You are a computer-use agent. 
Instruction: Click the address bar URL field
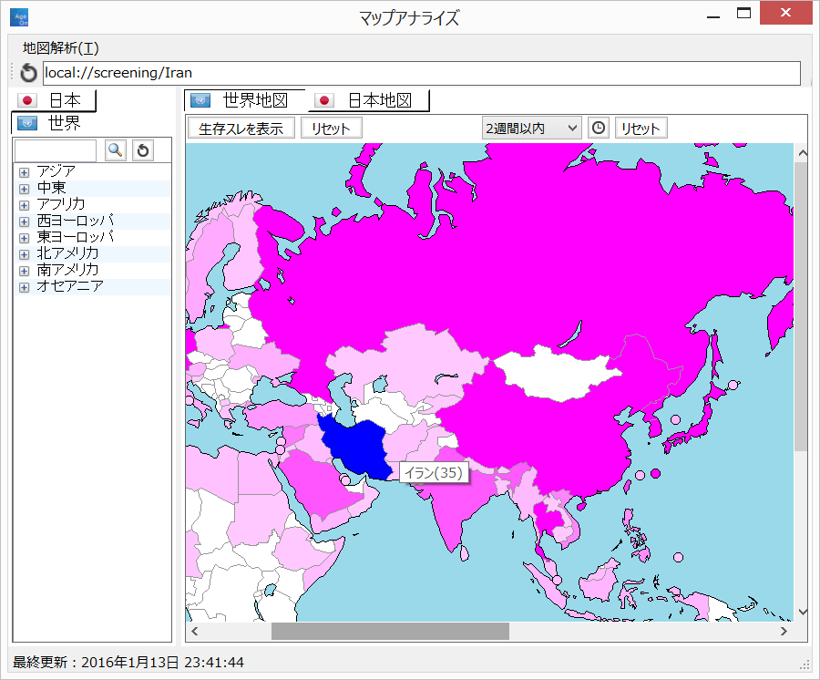tap(421, 73)
